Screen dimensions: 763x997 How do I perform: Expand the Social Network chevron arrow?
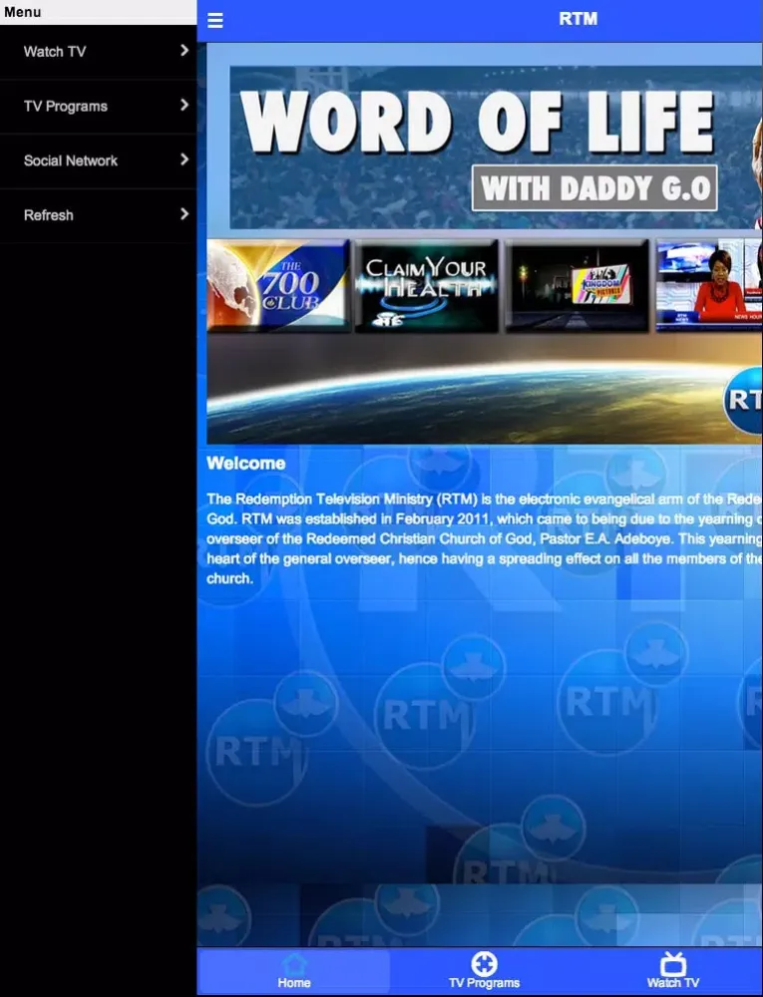click(185, 160)
